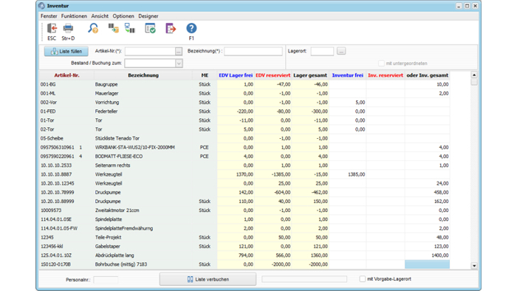Click the table scrollbar down arrow
The height and width of the screenshot is (291, 517).
(x=474, y=266)
